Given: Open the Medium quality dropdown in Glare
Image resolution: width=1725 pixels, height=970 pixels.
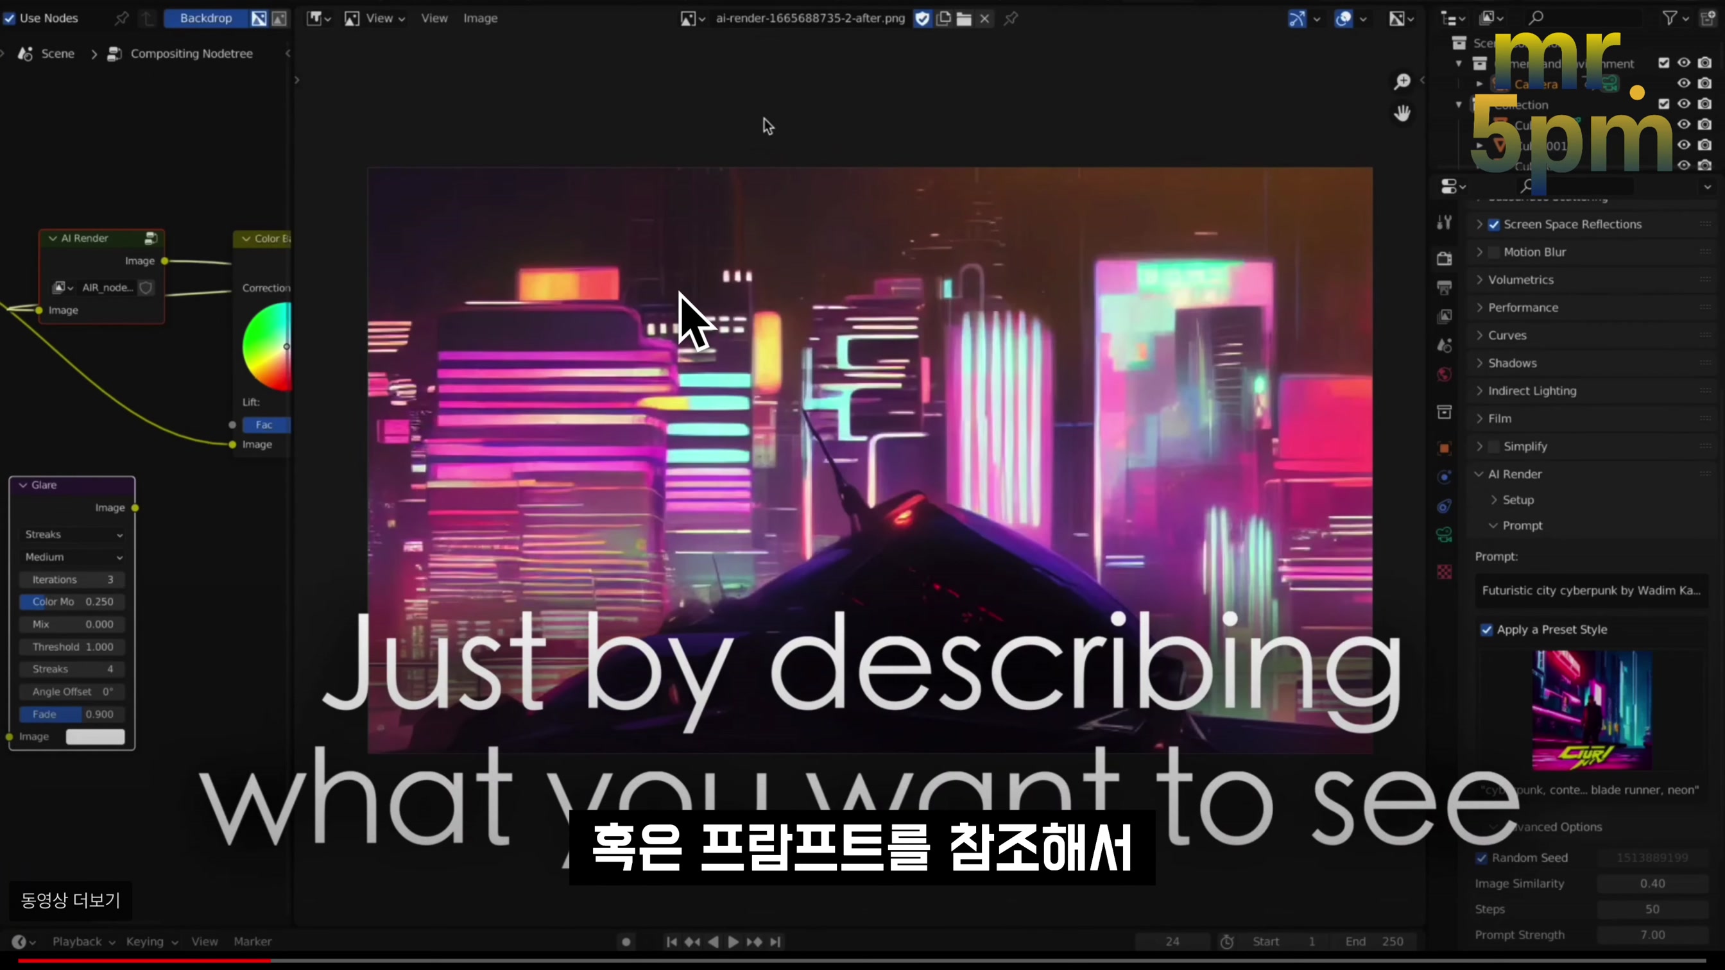Looking at the screenshot, I should pos(73,557).
